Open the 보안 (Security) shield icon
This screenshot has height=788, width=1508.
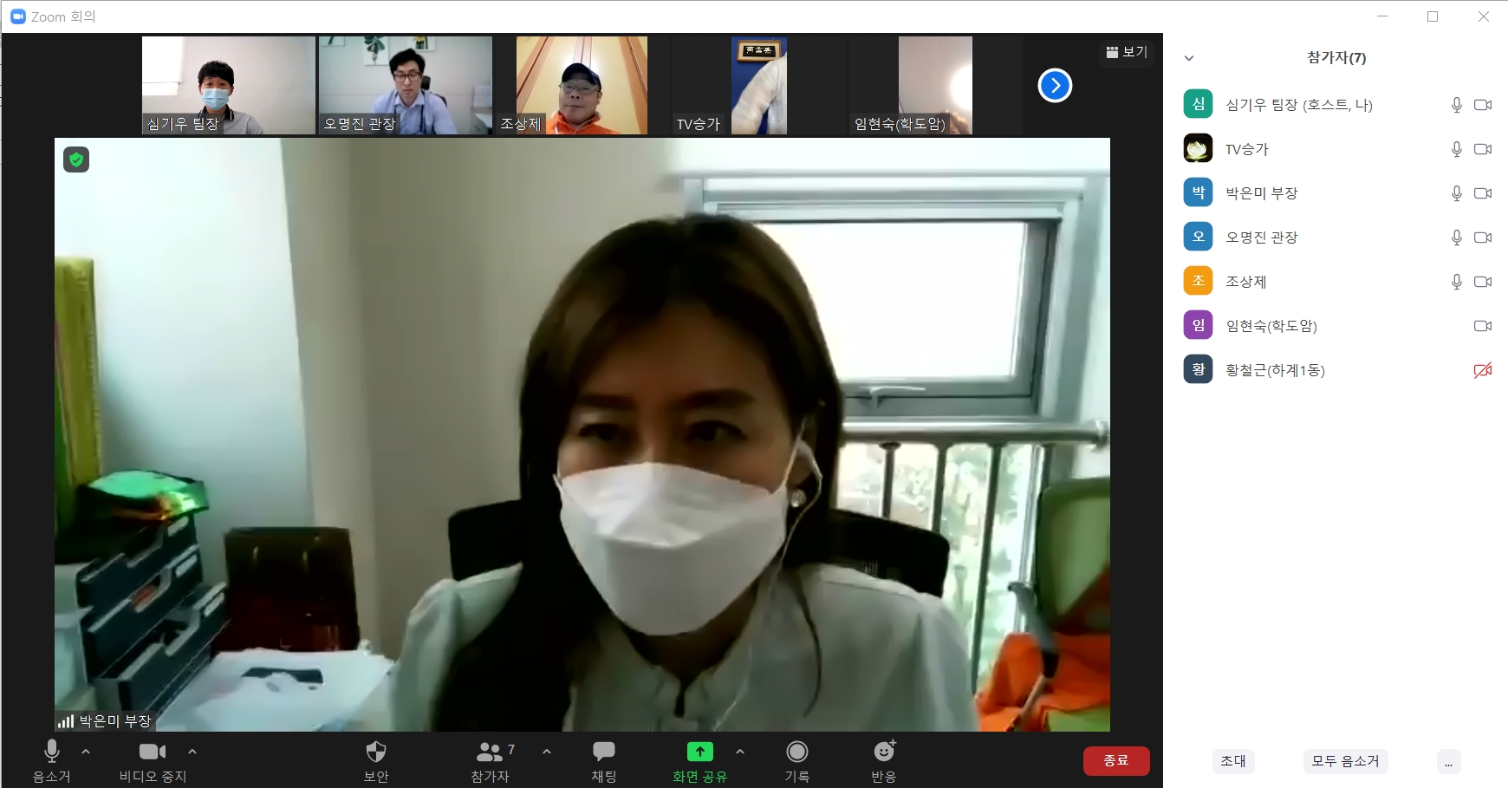pos(375,752)
